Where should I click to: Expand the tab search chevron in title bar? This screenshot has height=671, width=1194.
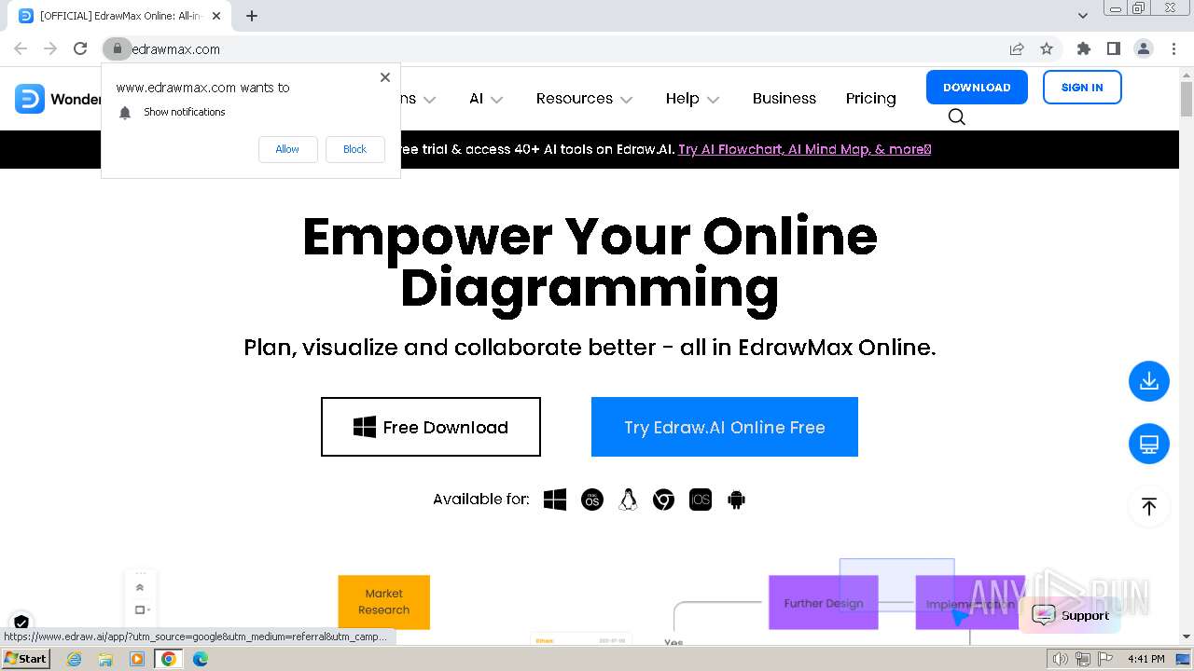tap(1082, 15)
